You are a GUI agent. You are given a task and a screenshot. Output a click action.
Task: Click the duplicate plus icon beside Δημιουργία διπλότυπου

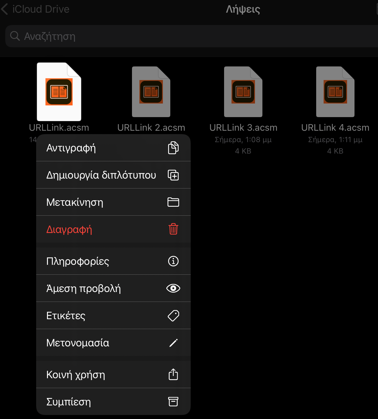[x=173, y=175]
